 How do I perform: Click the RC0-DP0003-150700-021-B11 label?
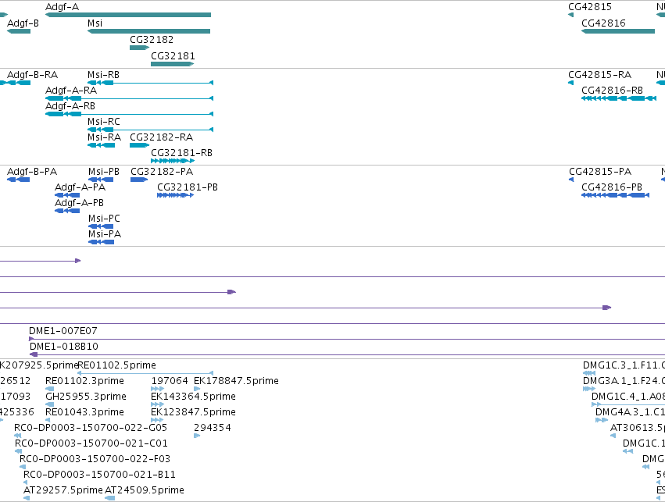click(99, 475)
